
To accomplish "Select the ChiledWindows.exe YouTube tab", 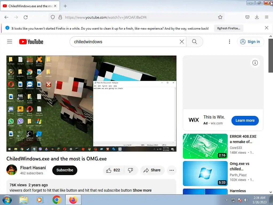I will click(30, 6).
